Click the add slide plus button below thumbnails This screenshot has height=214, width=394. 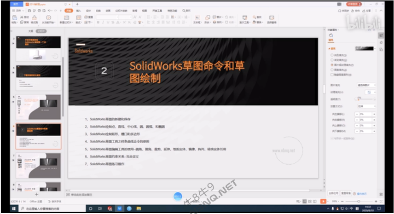coord(37,194)
